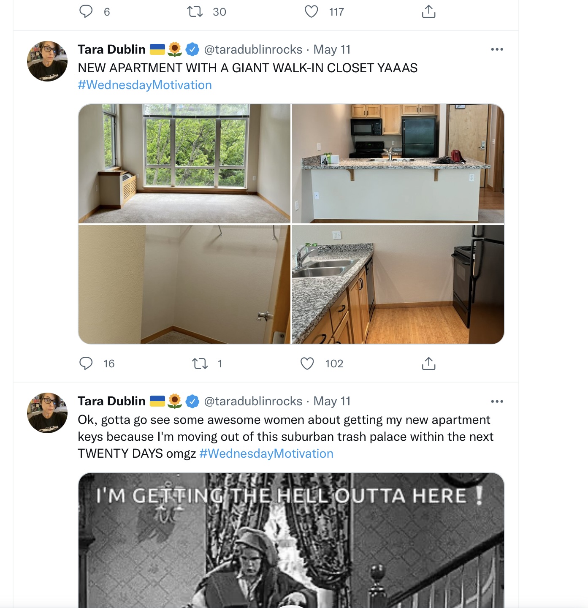Like the top tweet with 117 likes

coord(312,11)
